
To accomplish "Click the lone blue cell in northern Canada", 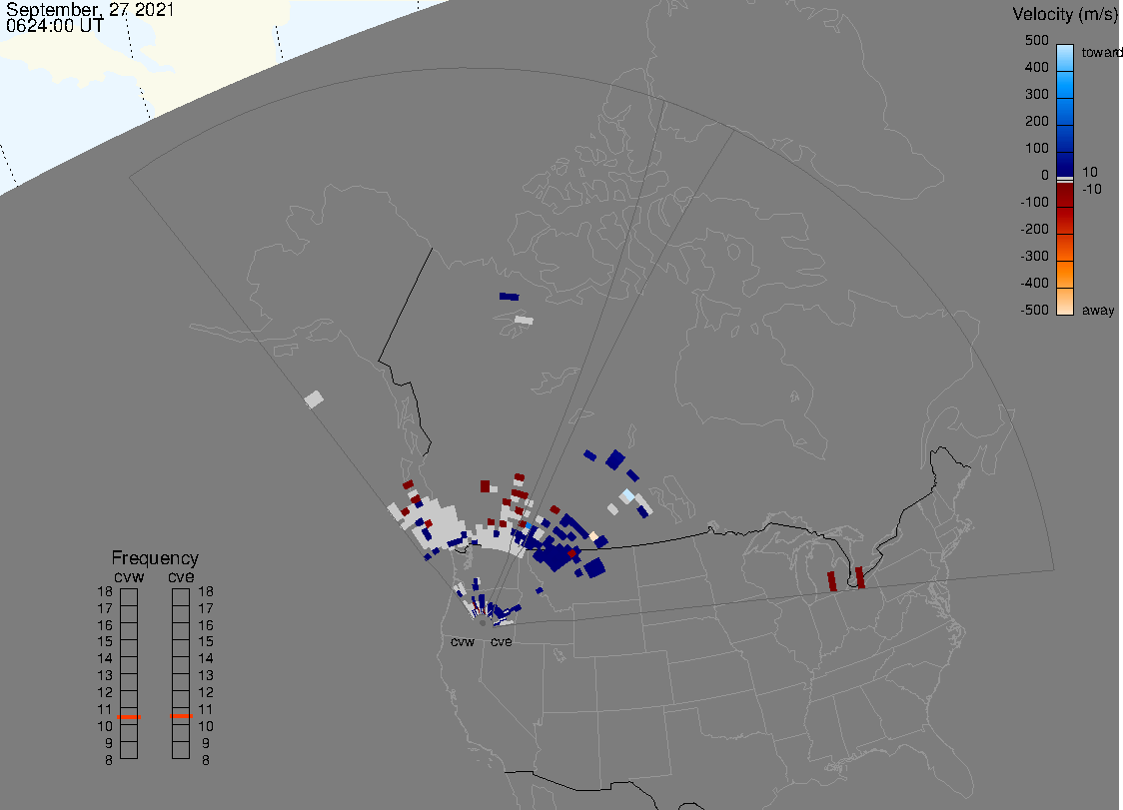I will coord(510,297).
